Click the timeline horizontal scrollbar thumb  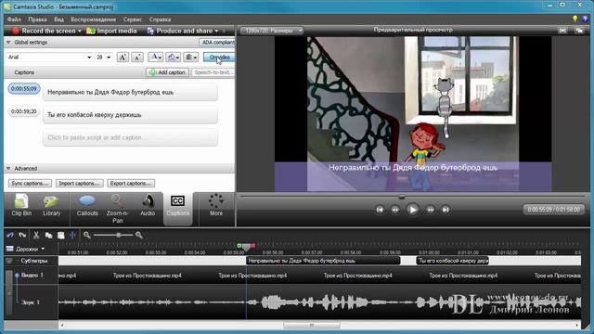[312, 325]
